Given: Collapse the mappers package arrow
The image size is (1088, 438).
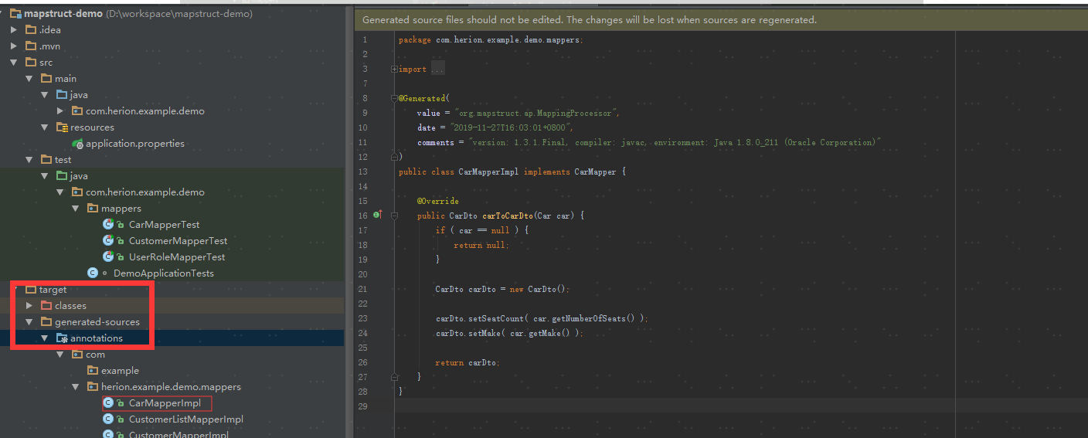Looking at the screenshot, I should coord(76,209).
